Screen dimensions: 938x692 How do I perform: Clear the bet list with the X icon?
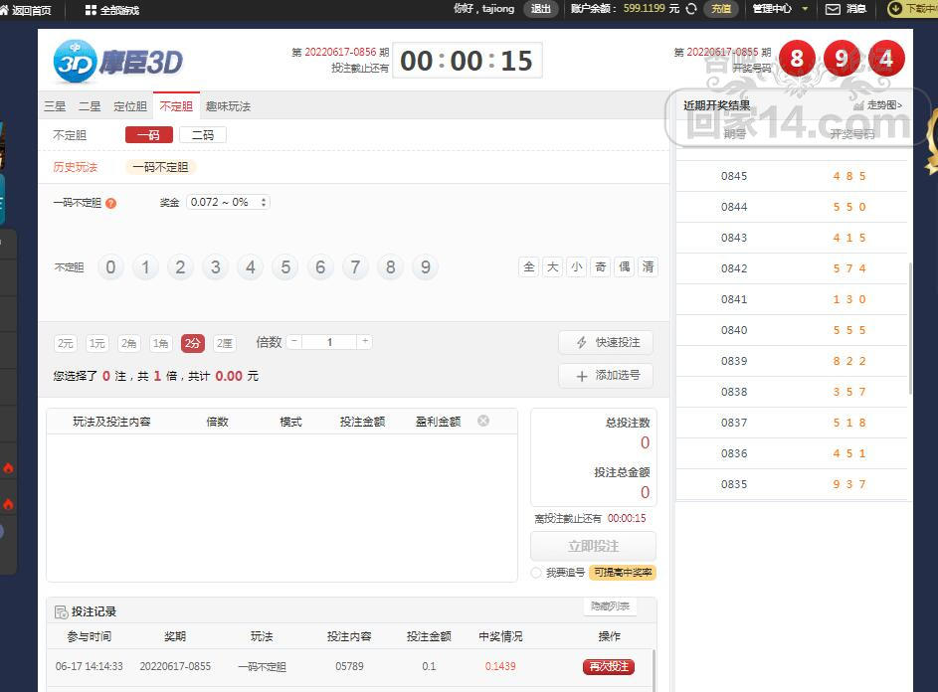click(x=483, y=421)
